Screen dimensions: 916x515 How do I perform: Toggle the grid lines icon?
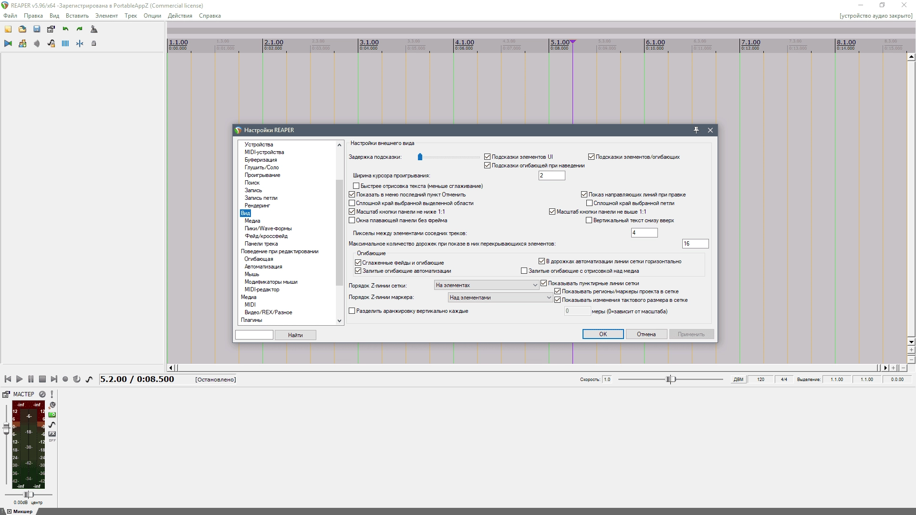65,43
